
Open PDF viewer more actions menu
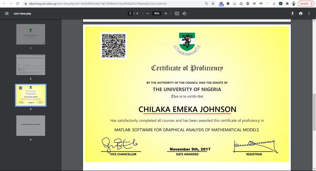pos(309,14)
